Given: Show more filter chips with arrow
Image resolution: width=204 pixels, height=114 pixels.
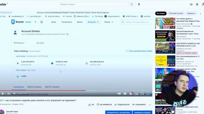Looking at the screenshot, I should point(200,13).
